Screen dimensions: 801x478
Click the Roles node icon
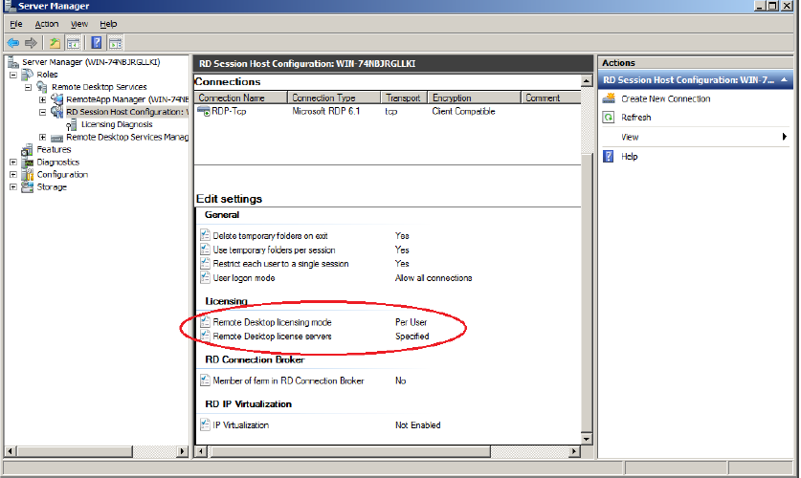[x=28, y=75]
